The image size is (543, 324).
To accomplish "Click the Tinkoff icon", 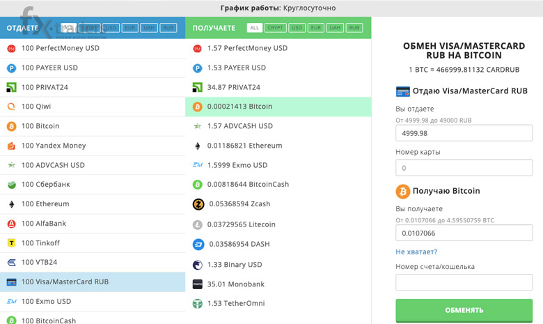I will 11,243.
